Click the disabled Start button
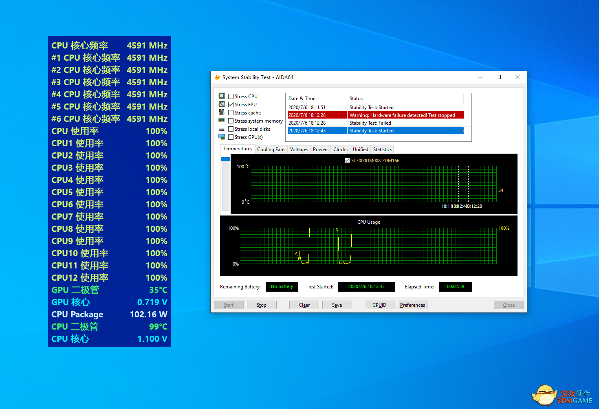 [x=229, y=305]
